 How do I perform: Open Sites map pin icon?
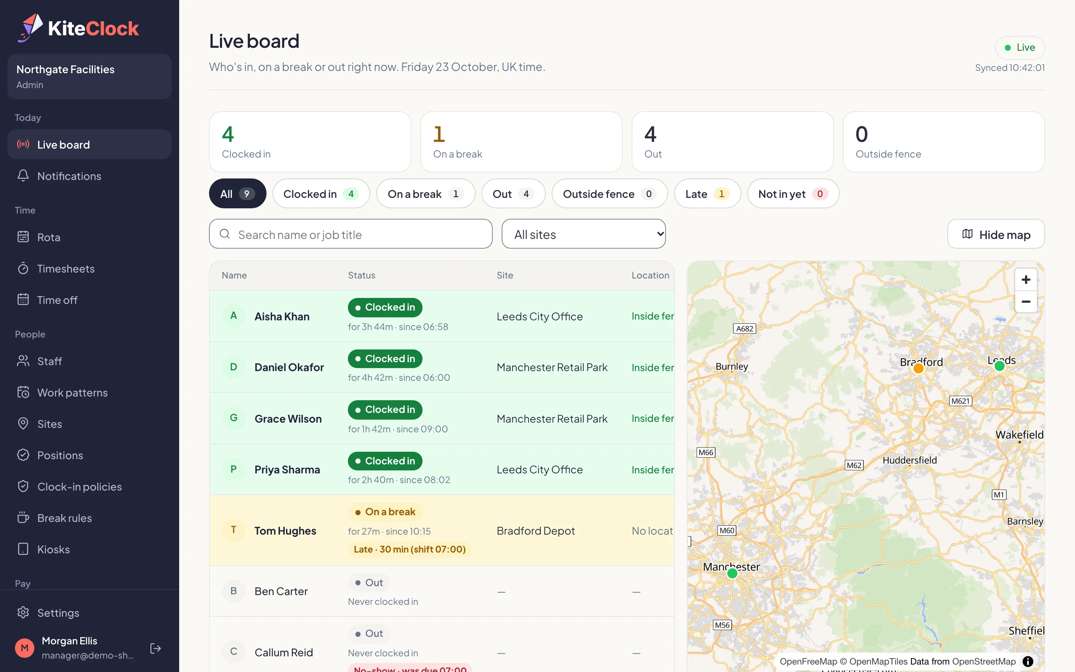point(23,424)
